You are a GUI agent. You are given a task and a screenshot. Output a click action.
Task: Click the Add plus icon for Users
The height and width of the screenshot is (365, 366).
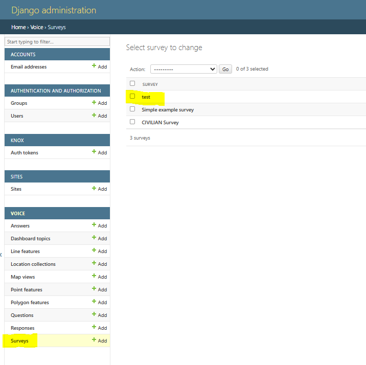click(x=94, y=116)
